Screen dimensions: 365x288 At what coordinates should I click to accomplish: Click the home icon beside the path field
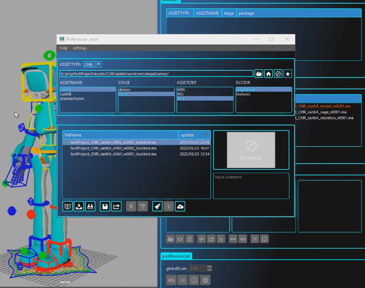[268, 74]
